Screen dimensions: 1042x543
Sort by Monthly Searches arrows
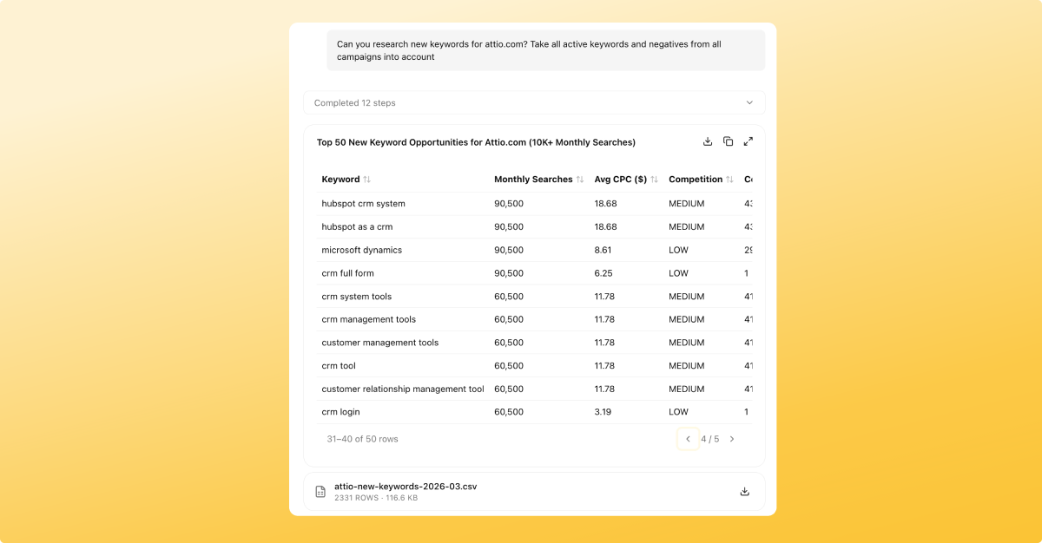point(580,180)
